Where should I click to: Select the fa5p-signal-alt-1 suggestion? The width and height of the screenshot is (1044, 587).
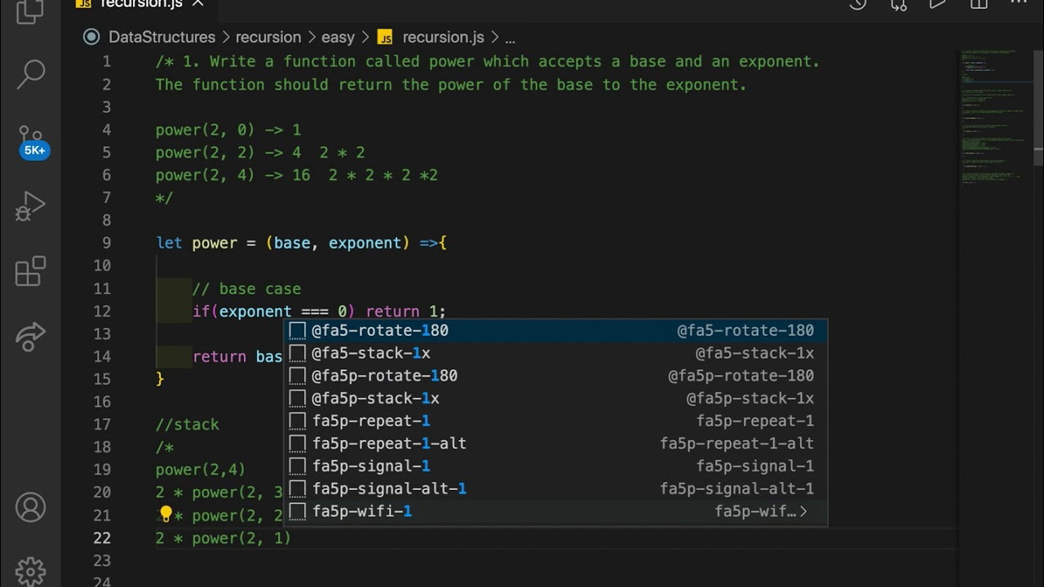click(555, 488)
